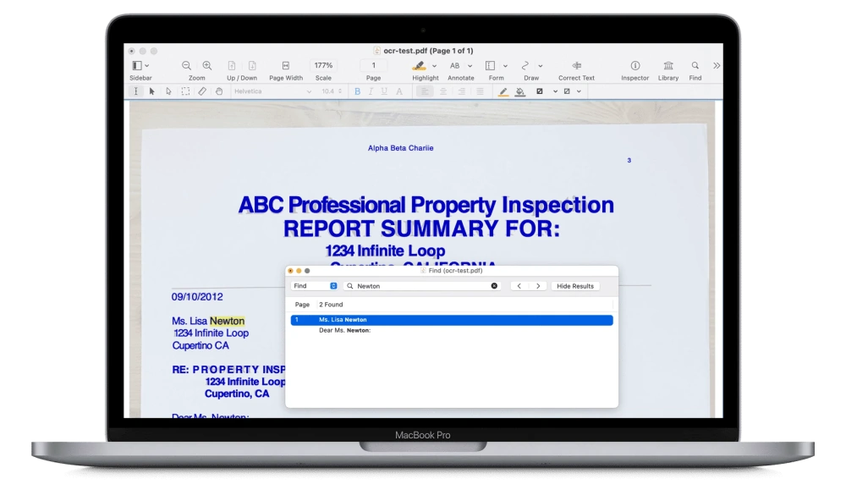Select the eraser tool
The height and width of the screenshot is (501, 846).
tap(202, 91)
